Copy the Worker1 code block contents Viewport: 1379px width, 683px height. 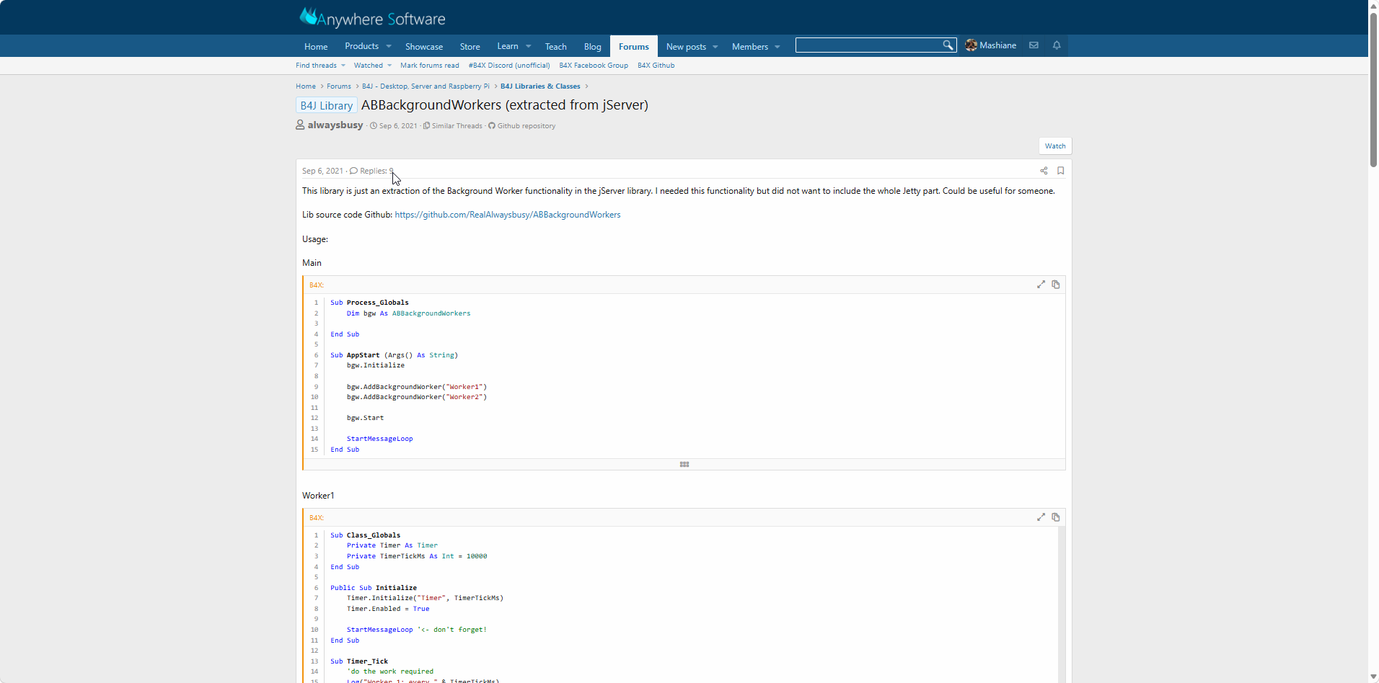1056,517
